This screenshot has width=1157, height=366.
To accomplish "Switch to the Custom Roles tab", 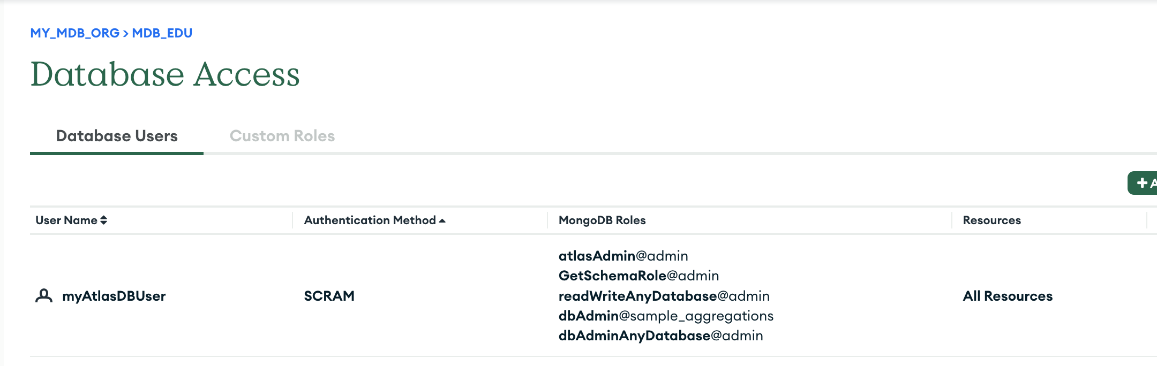I will coord(282,136).
